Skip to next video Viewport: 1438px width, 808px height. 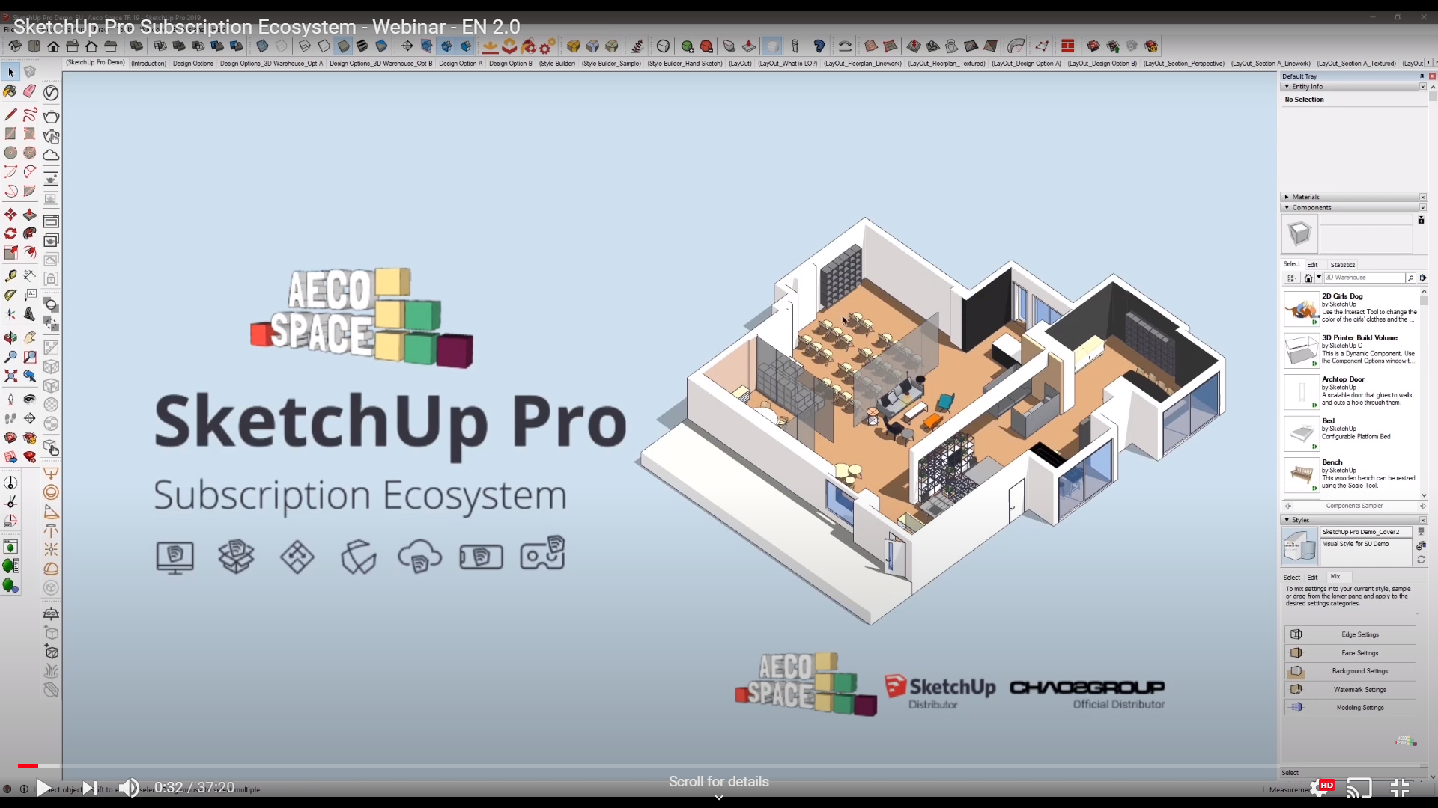(x=89, y=788)
